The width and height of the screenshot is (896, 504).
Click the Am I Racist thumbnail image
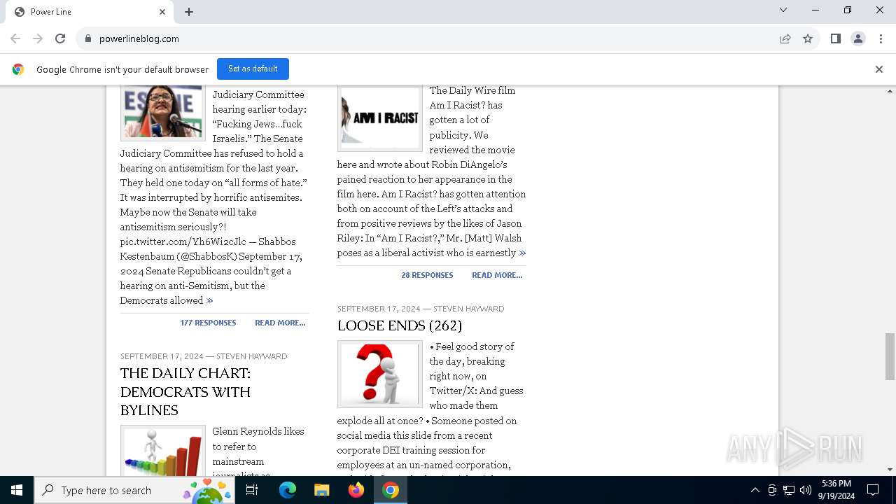coord(380,118)
